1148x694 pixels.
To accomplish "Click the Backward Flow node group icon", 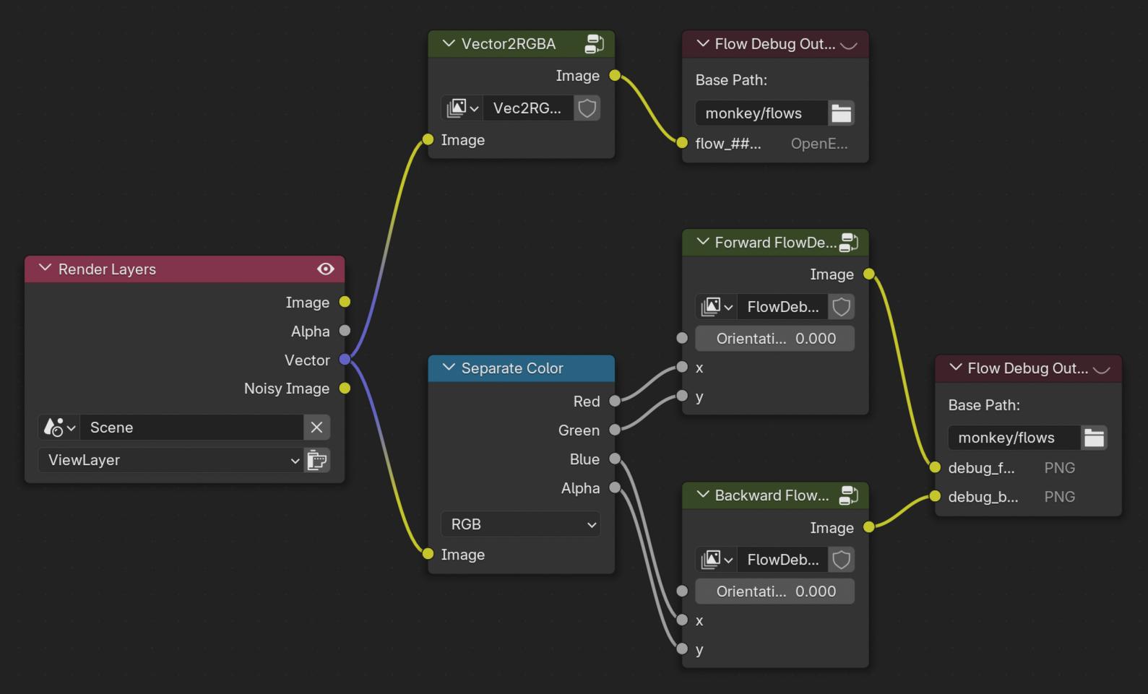I will (848, 495).
